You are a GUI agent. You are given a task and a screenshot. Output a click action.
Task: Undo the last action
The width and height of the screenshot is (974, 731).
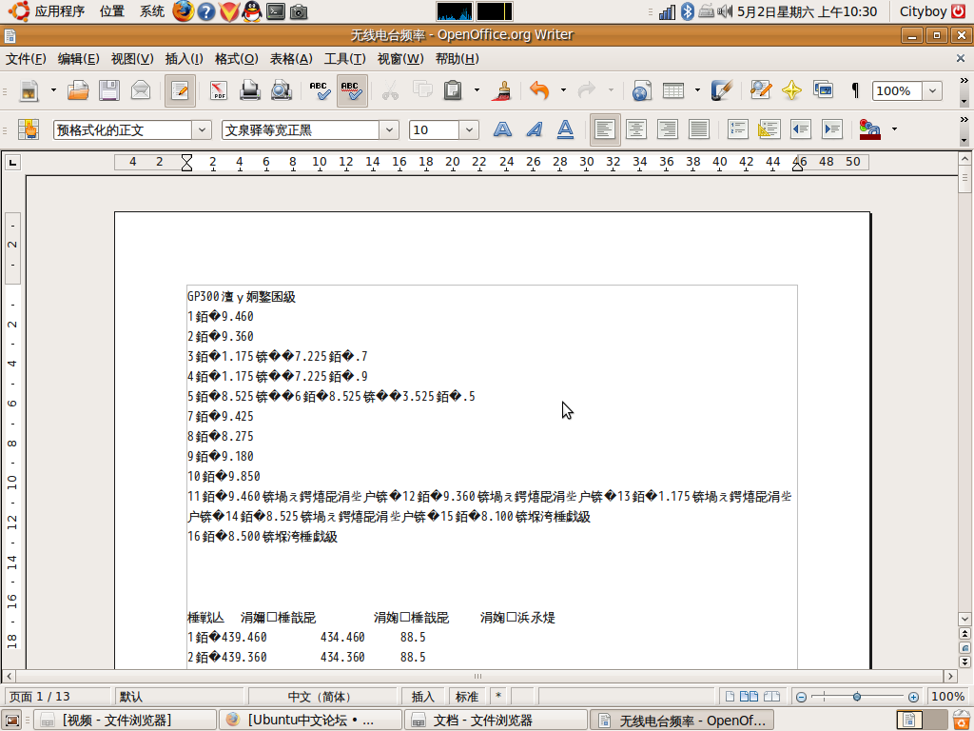pos(540,90)
